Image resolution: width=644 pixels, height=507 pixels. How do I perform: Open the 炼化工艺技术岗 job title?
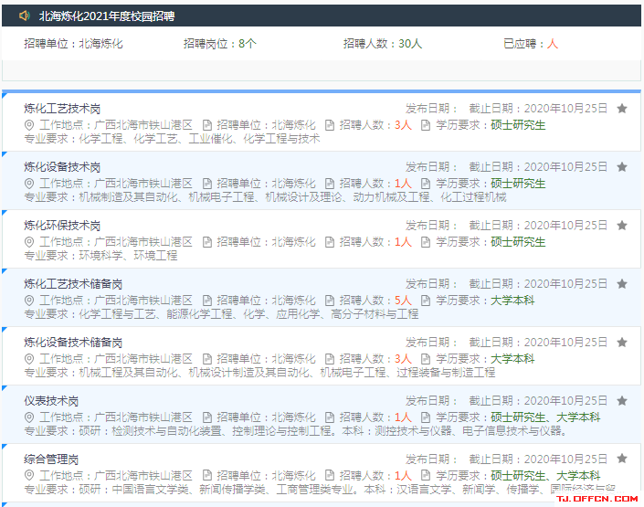coord(62,109)
